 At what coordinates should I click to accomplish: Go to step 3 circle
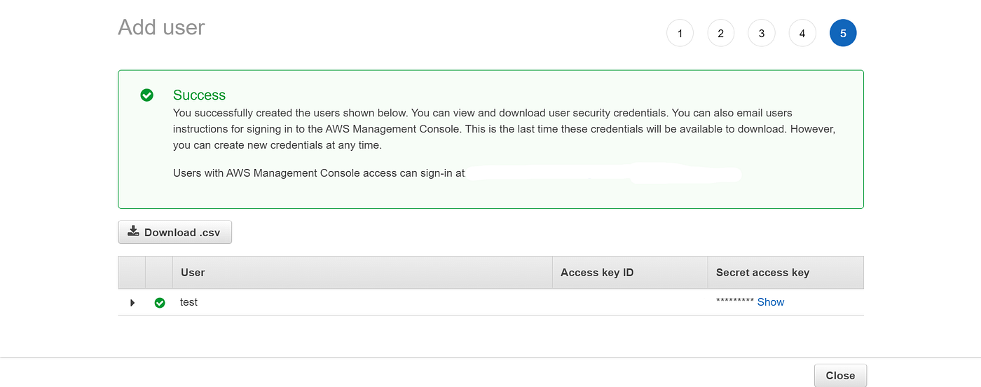pyautogui.click(x=761, y=33)
